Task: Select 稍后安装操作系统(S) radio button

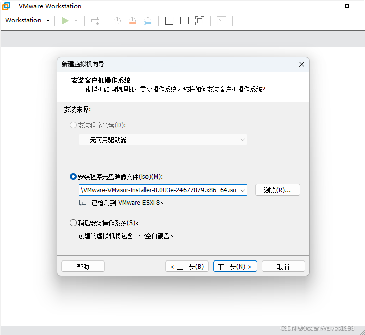Action: pyautogui.click(x=73, y=223)
